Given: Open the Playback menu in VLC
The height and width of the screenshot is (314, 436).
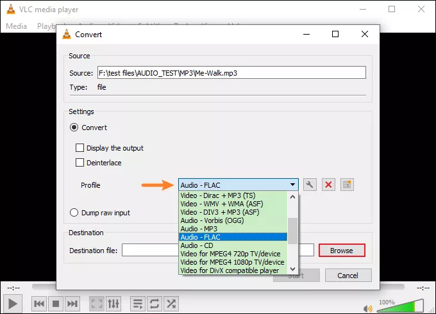Looking at the screenshot, I should 46,26.
